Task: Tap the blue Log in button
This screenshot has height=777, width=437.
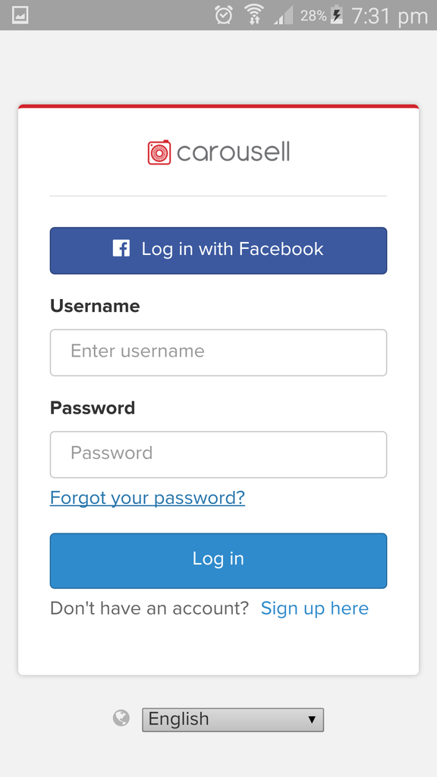Action: point(218,561)
